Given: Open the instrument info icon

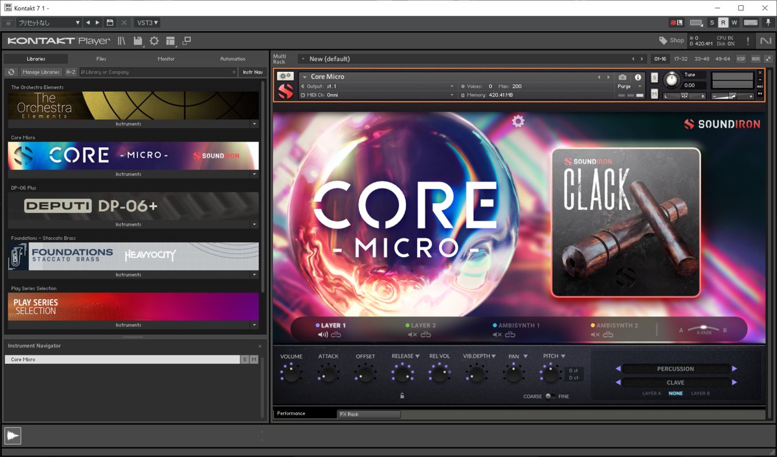Looking at the screenshot, I should tap(638, 77).
